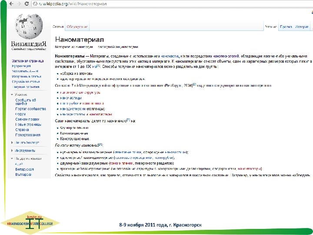The width and height of the screenshot is (313, 235).
Task: Click footnote reference [1] after нм
Action: point(98,66)
